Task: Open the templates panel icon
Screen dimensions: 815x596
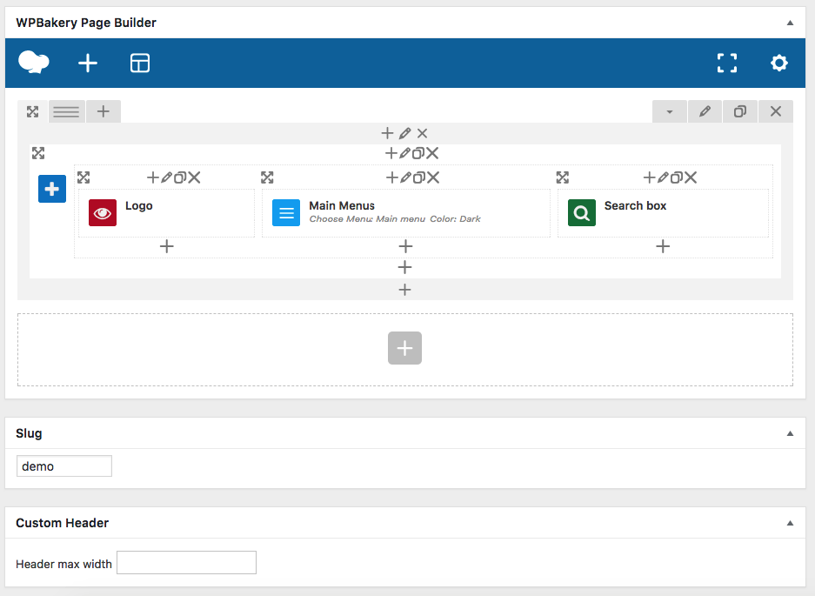Action: (140, 63)
